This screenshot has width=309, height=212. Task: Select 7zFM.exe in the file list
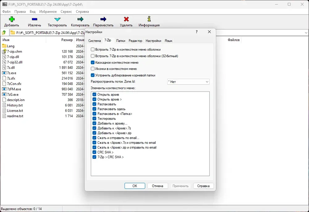14,89
